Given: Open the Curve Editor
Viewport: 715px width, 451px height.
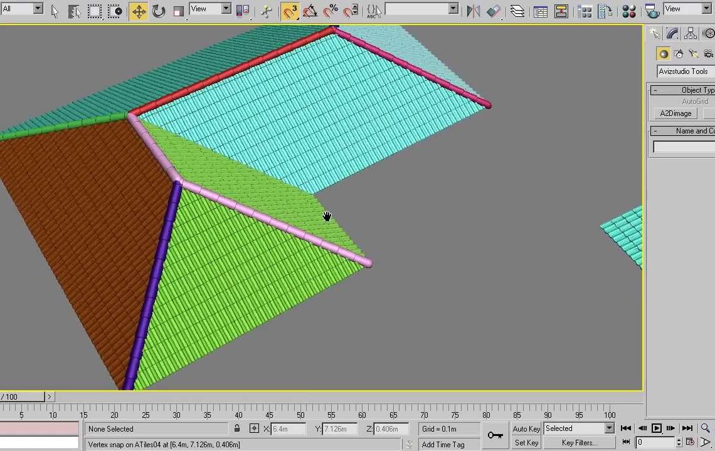Looking at the screenshot, I should [x=540, y=11].
